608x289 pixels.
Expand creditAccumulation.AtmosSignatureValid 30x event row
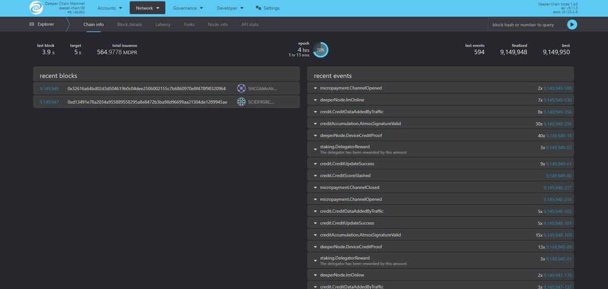pyautogui.click(x=440, y=124)
